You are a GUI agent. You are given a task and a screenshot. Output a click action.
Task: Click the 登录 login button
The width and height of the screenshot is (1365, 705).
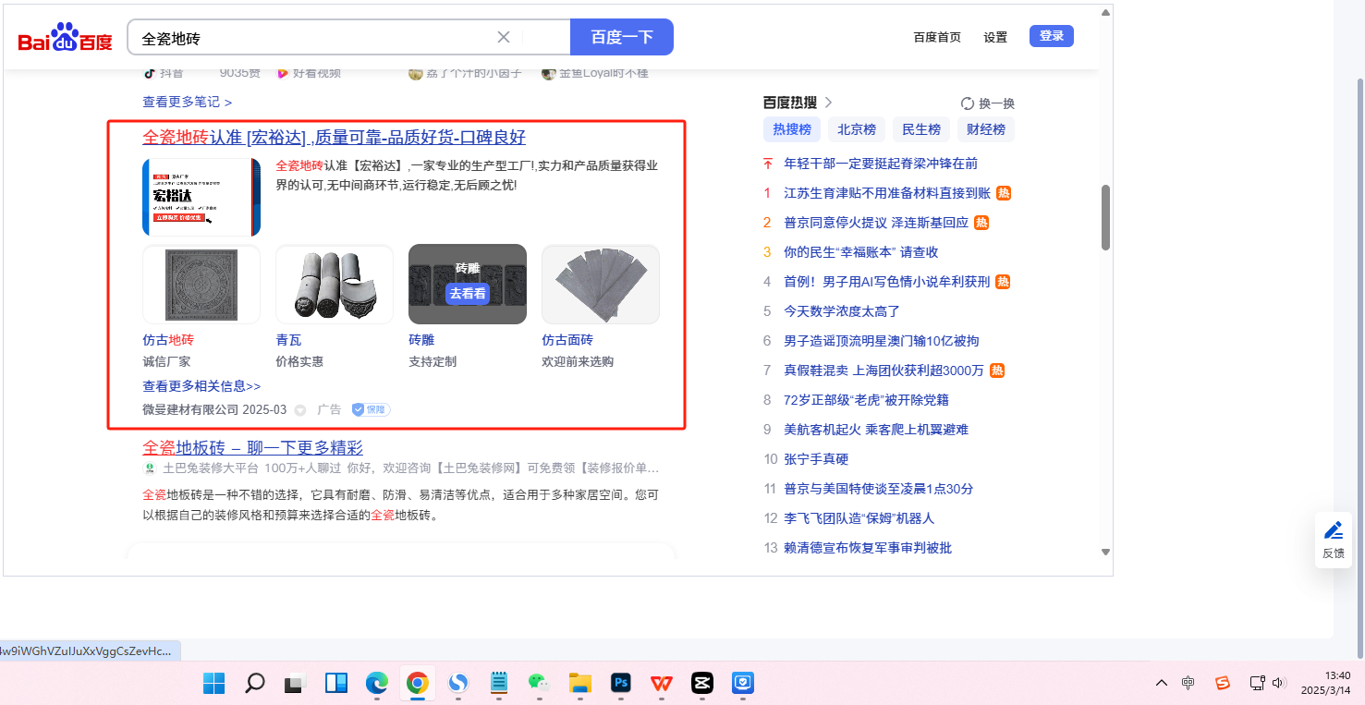[1052, 36]
